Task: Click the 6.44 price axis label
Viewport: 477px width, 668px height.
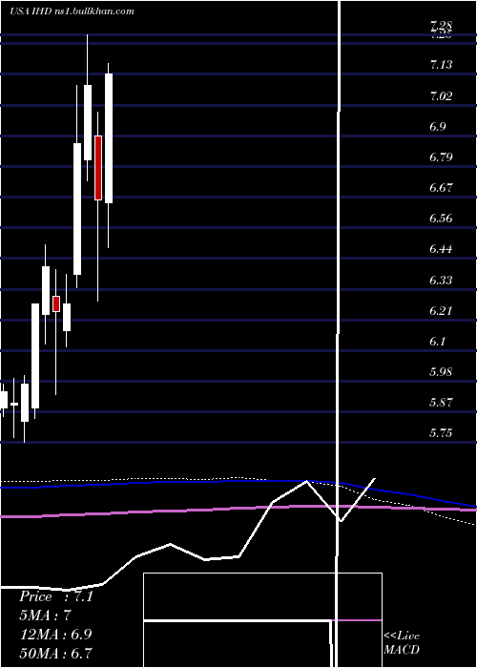Action: (441, 249)
